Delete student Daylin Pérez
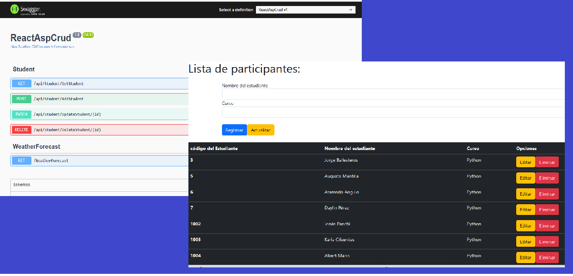Screen dimensions: 573x276 547,210
